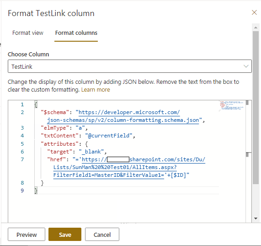Open the Choose Column dropdown showing TestLink
This screenshot has width=261, height=246.
tap(130, 66)
